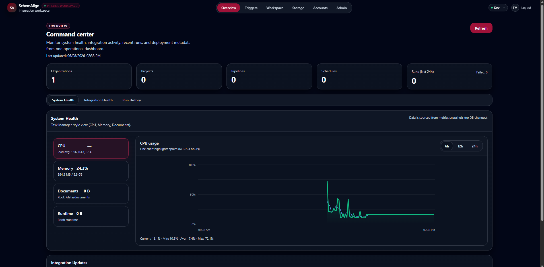Click the 'Root: /runtime' text
Viewport: 544px width, 267px height.
point(68,220)
